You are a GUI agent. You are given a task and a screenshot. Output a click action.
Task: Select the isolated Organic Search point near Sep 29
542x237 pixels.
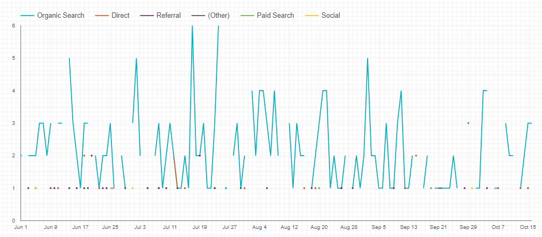click(468, 123)
